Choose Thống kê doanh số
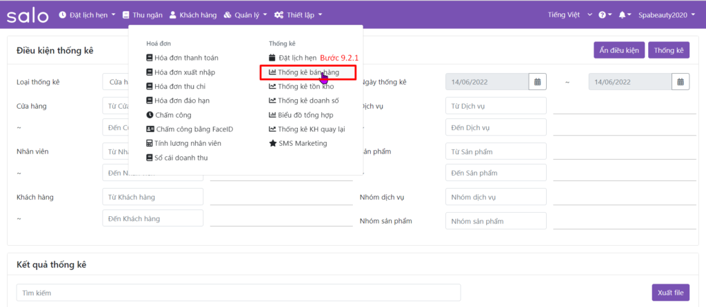 pyautogui.click(x=304, y=100)
